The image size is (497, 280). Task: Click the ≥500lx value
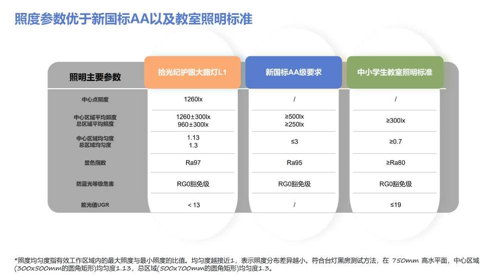[295, 117]
